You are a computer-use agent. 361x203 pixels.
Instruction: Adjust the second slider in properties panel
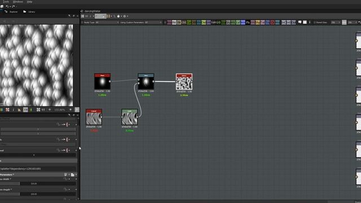(38, 134)
